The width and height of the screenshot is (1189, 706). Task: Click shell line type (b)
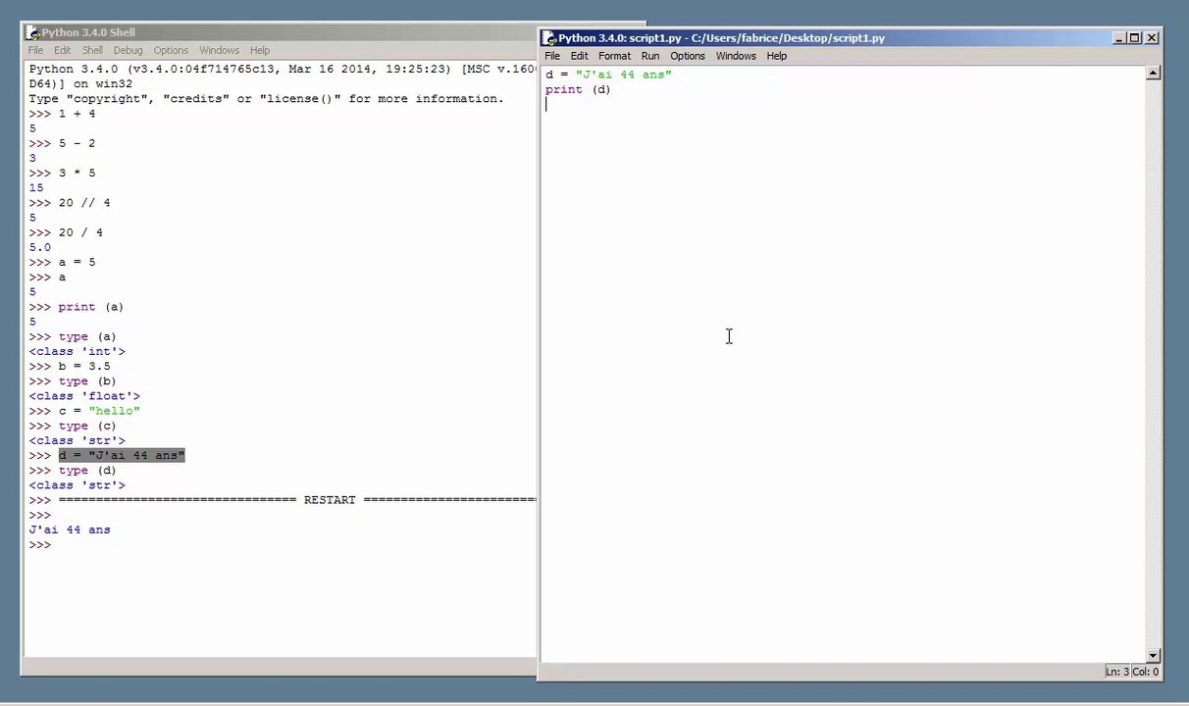pos(73,380)
